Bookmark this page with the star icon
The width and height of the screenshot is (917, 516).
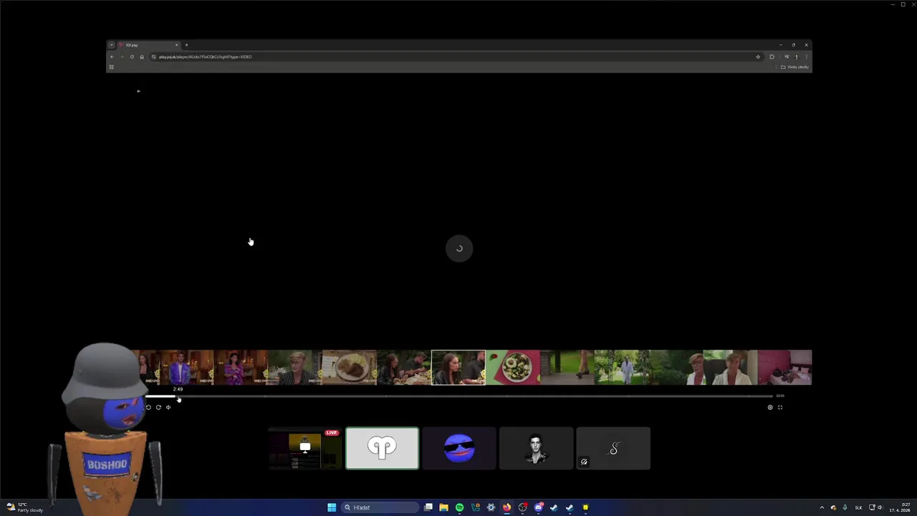[x=758, y=57]
